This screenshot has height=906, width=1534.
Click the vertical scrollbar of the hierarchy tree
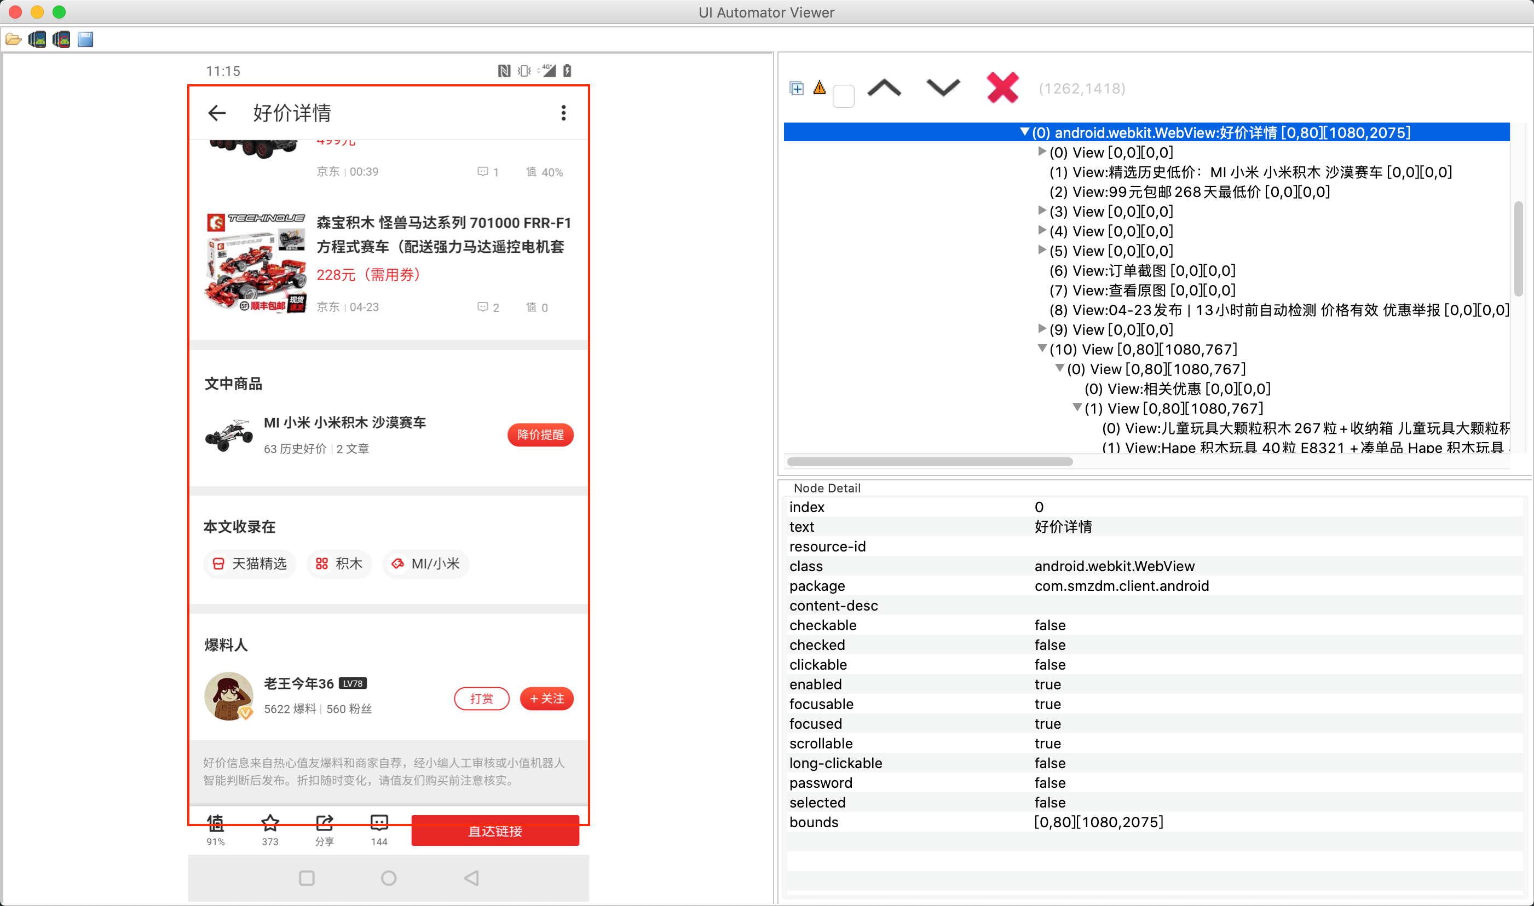point(1518,248)
